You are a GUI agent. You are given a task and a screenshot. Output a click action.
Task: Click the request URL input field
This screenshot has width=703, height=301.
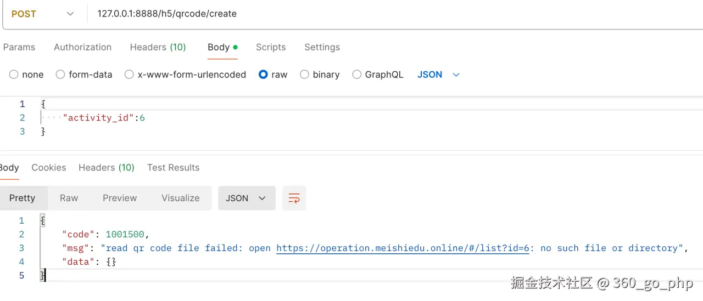click(384, 14)
